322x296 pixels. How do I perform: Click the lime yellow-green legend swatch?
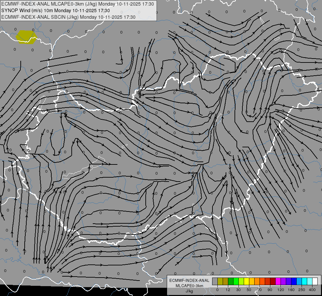[241, 281]
